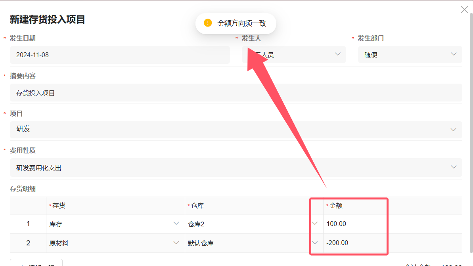This screenshot has height=266, width=473.
Task: Click the 发生日期 field showing 2024-11-08
Action: (119, 55)
